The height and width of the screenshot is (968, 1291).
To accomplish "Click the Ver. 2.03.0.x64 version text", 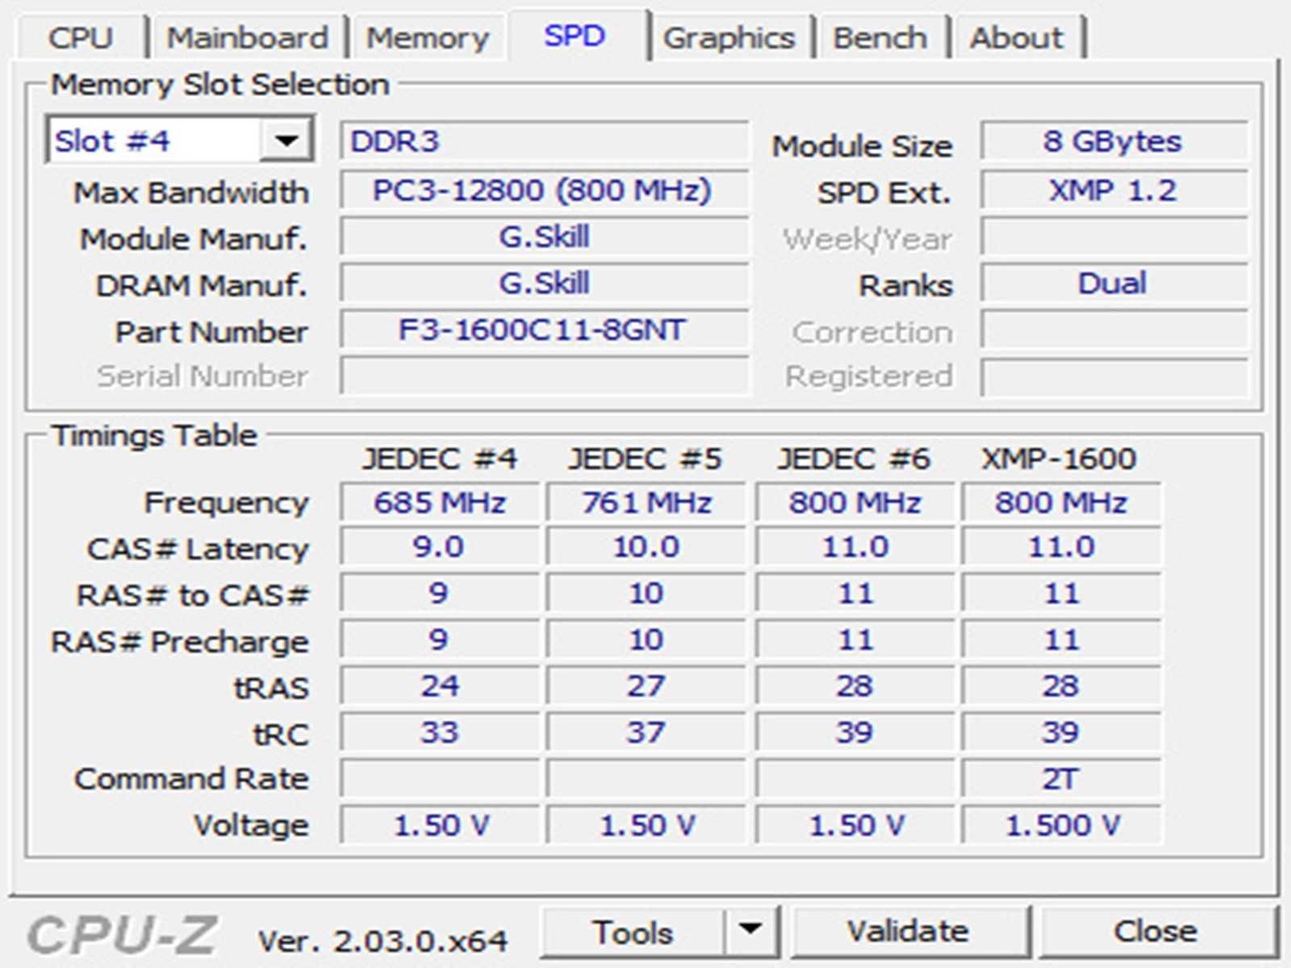I will coord(382,941).
